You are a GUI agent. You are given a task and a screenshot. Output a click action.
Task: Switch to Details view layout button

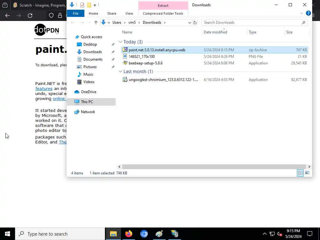(x=300, y=173)
